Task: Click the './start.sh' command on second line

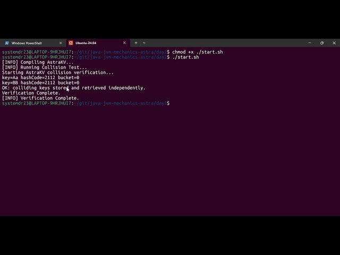Action: point(185,57)
